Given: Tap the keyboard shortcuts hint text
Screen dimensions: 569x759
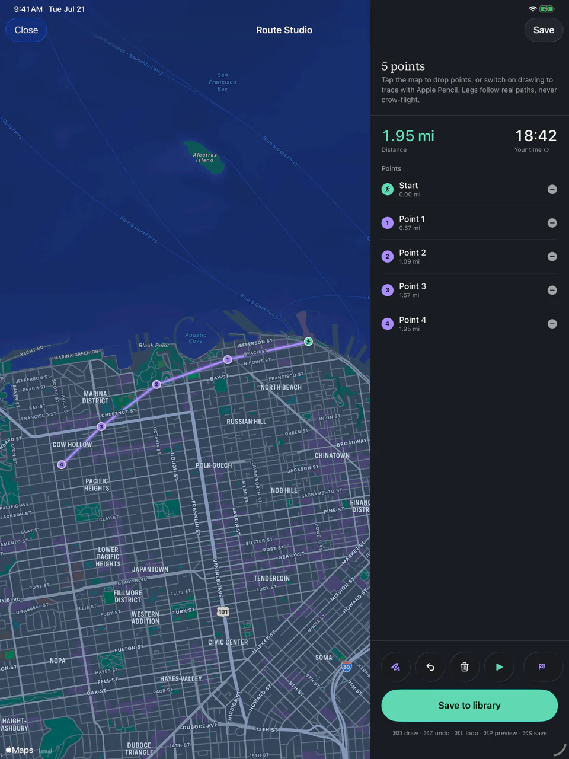Looking at the screenshot, I should pos(469,734).
